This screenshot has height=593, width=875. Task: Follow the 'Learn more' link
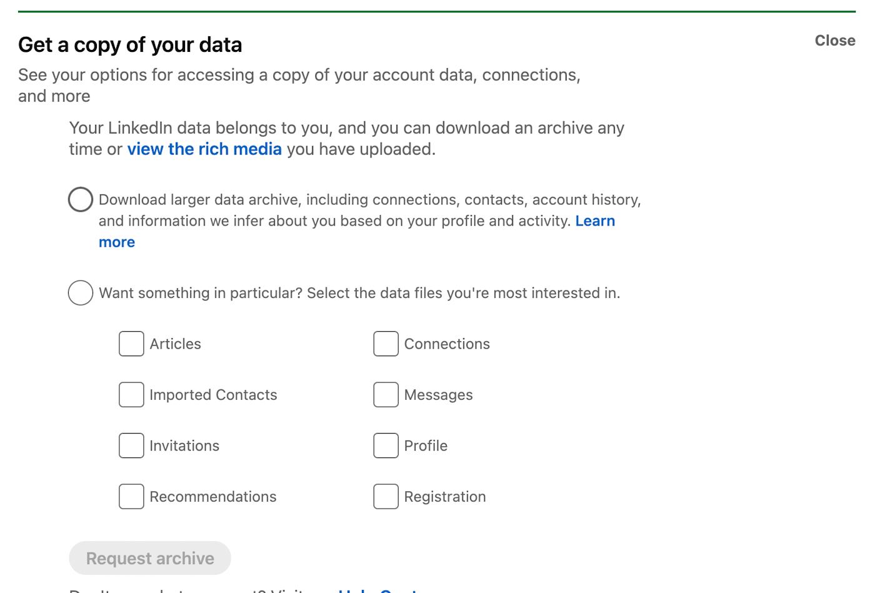[594, 221]
